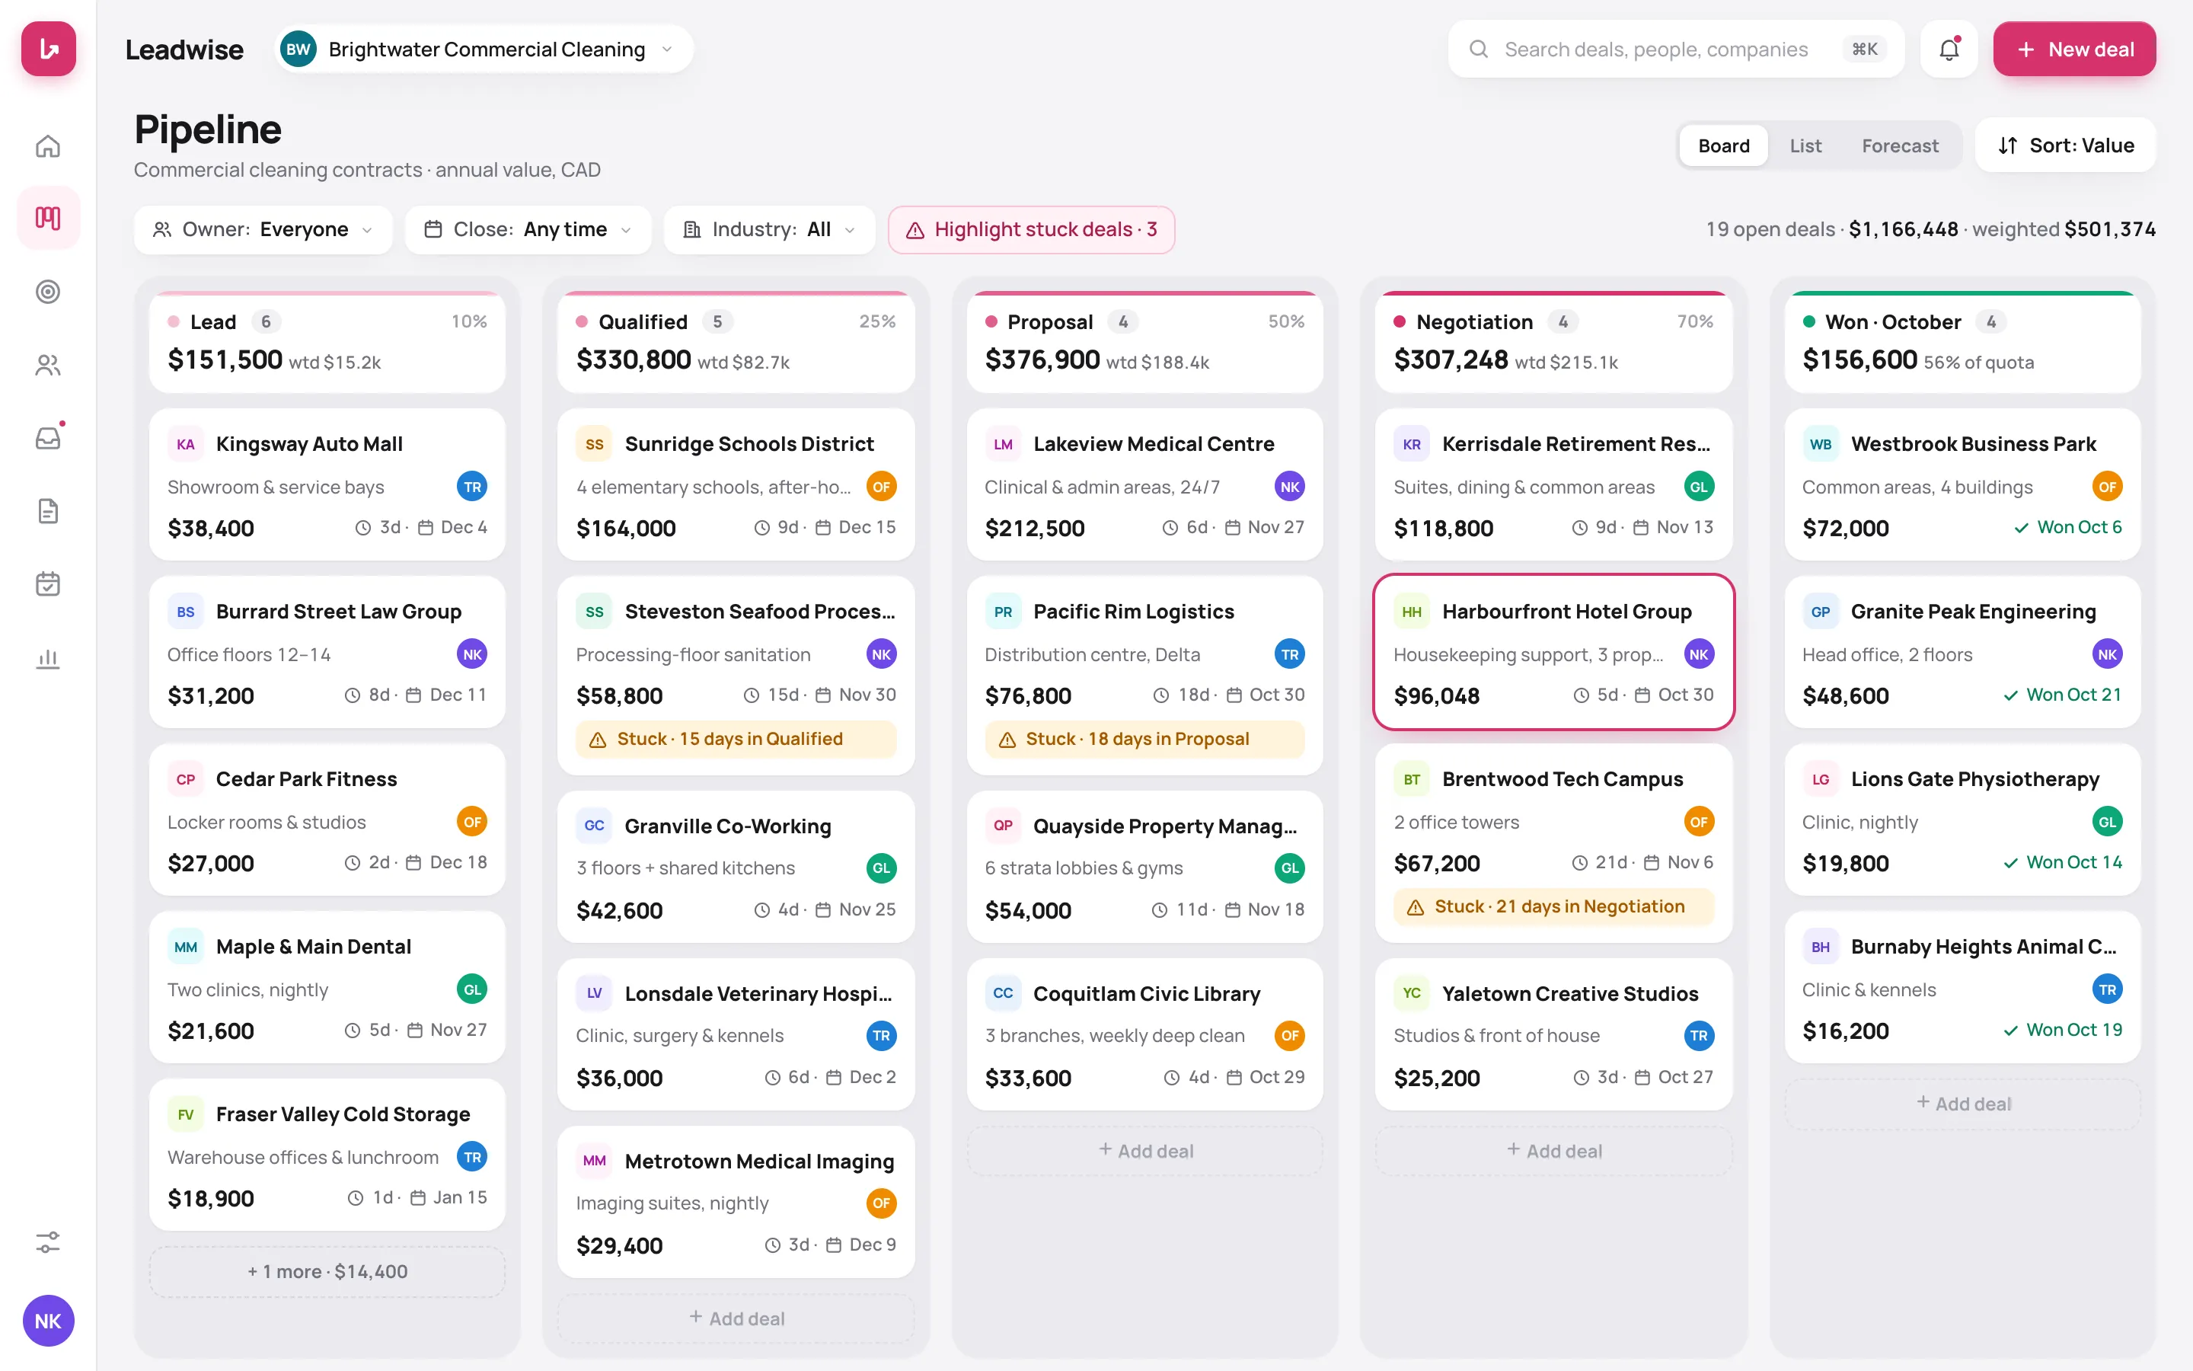Screen dimensions: 2193x1371
Task: Open the notifications bell
Action: click(1949, 49)
